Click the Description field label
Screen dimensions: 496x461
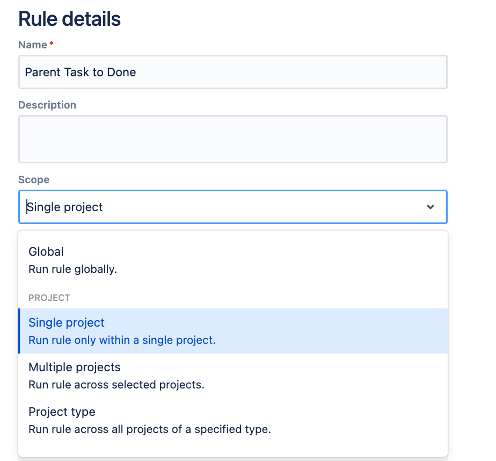point(47,105)
